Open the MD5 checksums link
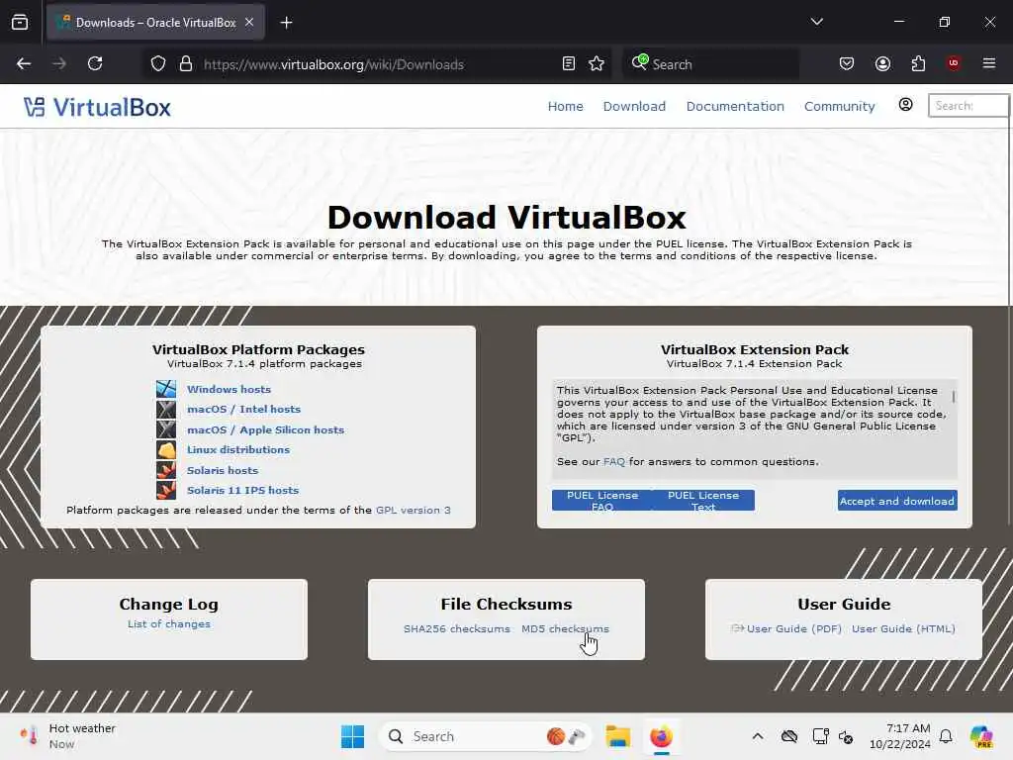 (x=565, y=628)
